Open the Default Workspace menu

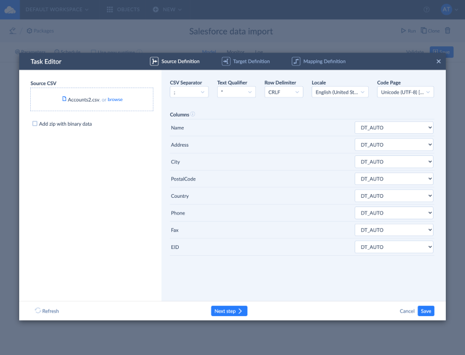(57, 9)
